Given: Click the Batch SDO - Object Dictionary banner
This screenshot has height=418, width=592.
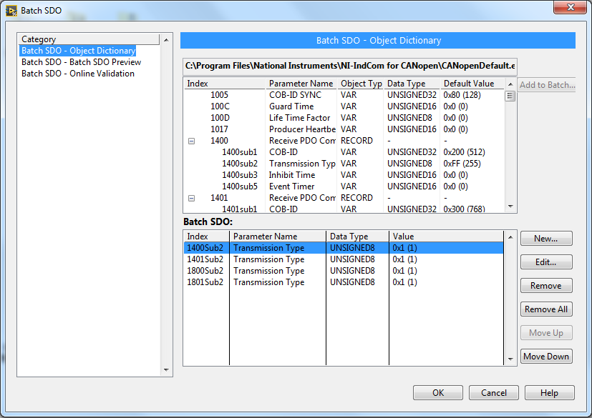Looking at the screenshot, I should pyautogui.click(x=378, y=41).
